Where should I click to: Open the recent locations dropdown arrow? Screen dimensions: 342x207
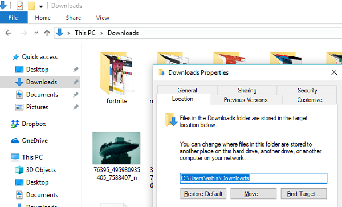tap(36, 33)
